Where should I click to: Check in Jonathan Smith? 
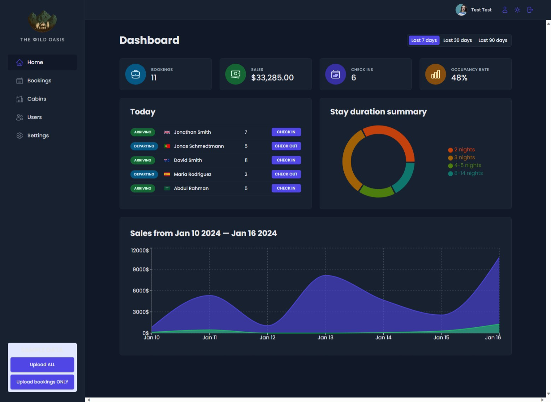286,132
